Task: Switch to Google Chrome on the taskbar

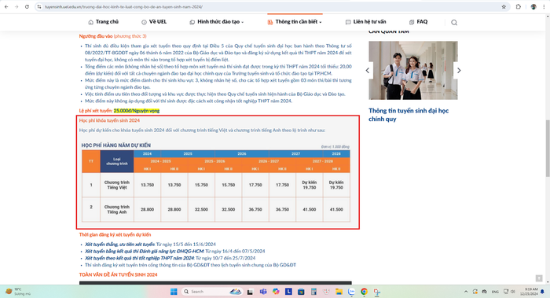Action: coord(364,292)
